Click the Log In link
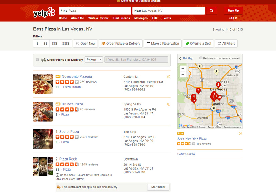The height and width of the screenshot is (193, 276). [x=233, y=18]
